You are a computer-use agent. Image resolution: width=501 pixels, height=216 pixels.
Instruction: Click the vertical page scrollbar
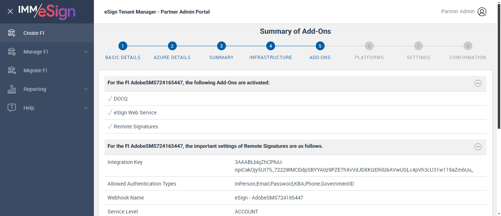[498, 73]
